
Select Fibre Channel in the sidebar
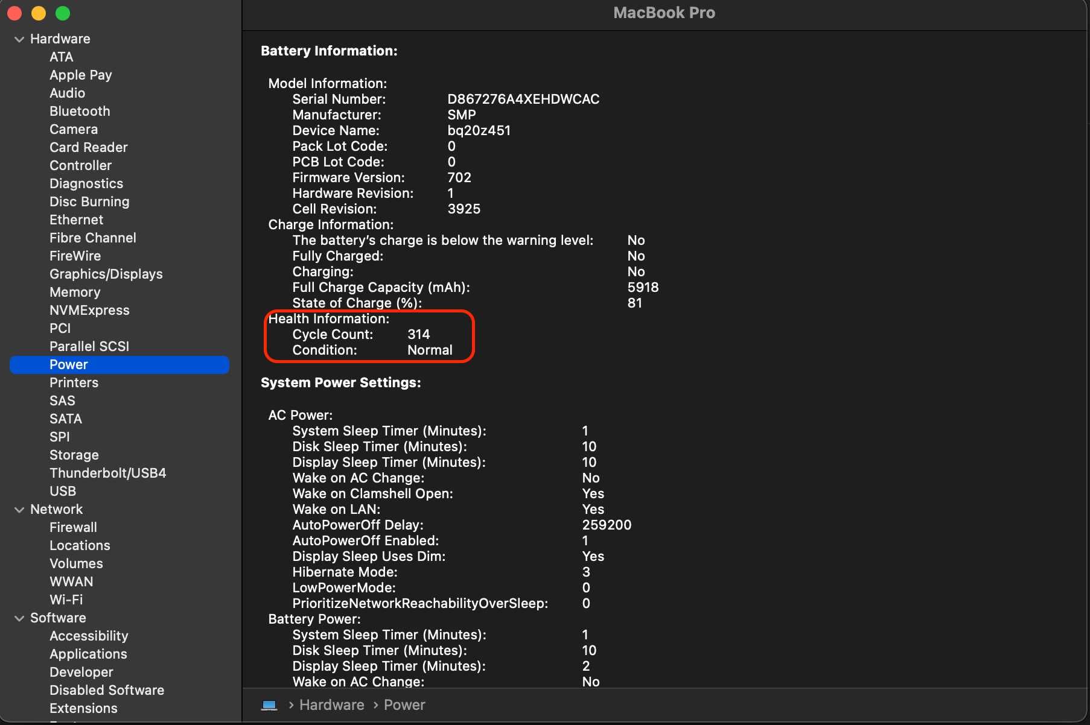coord(93,238)
